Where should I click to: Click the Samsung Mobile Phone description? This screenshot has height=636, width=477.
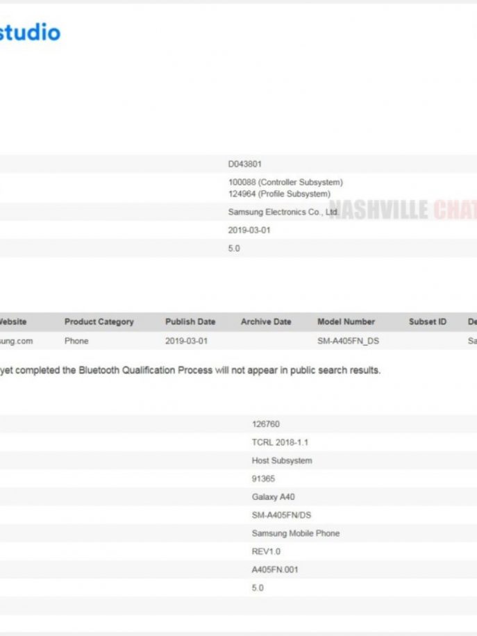tap(295, 533)
